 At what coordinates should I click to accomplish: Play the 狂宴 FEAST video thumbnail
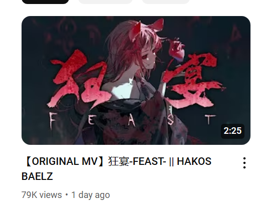pyautogui.click(x=136, y=80)
